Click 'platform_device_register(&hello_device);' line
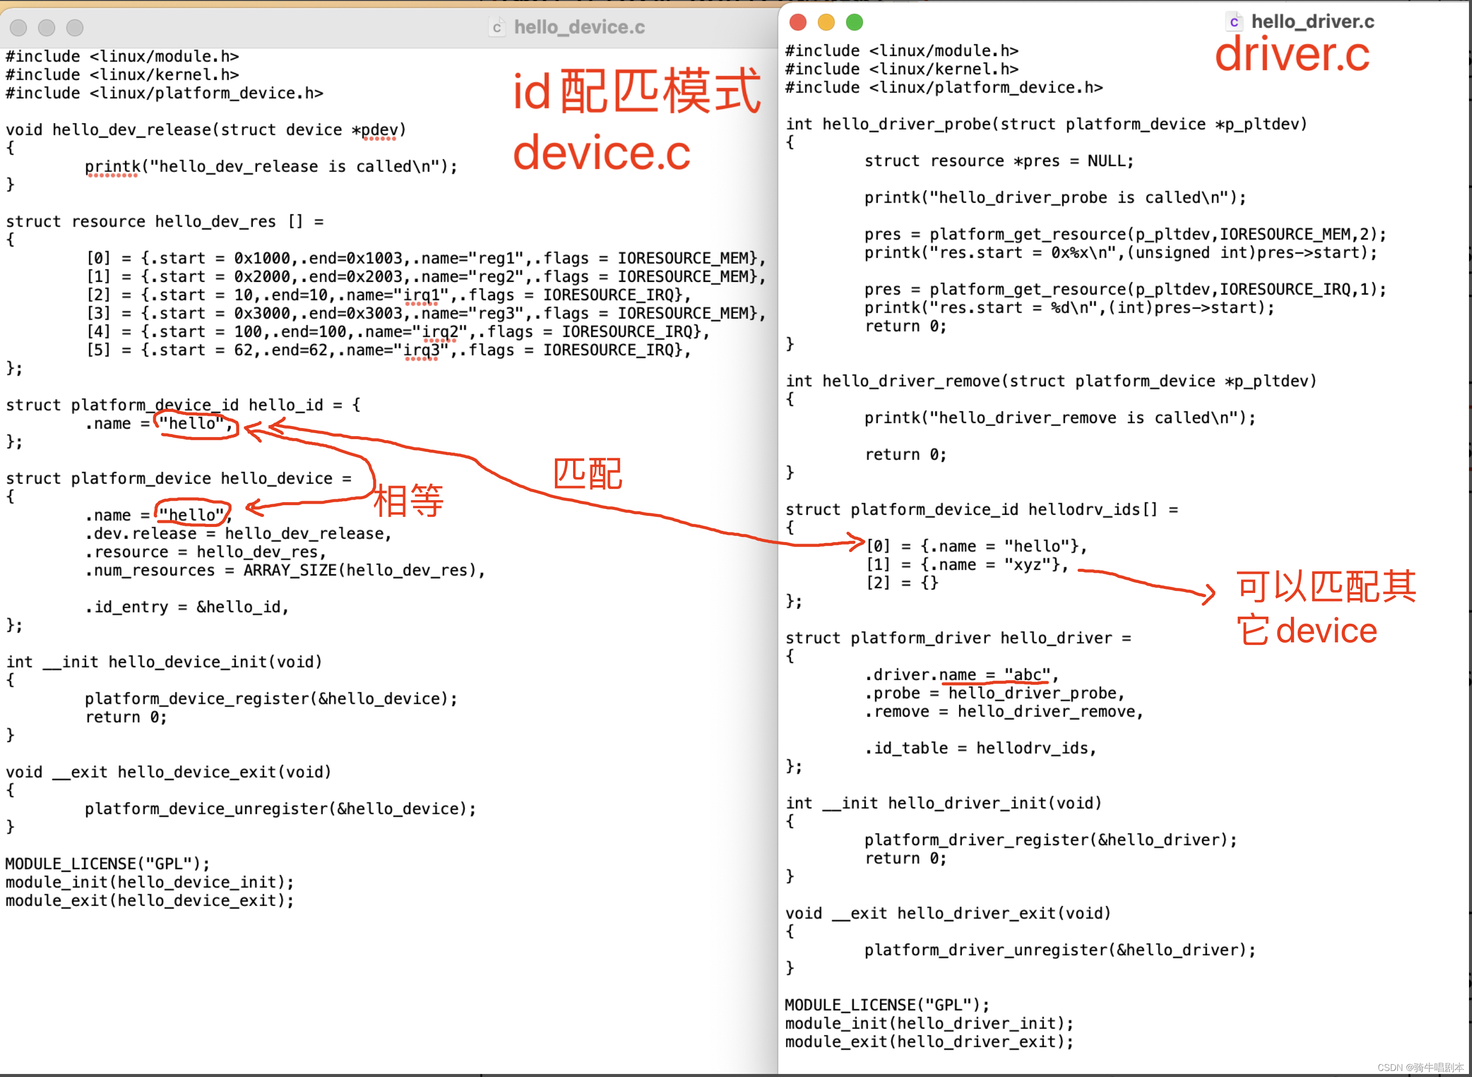Screen dimensions: 1472x1077 click(x=271, y=699)
